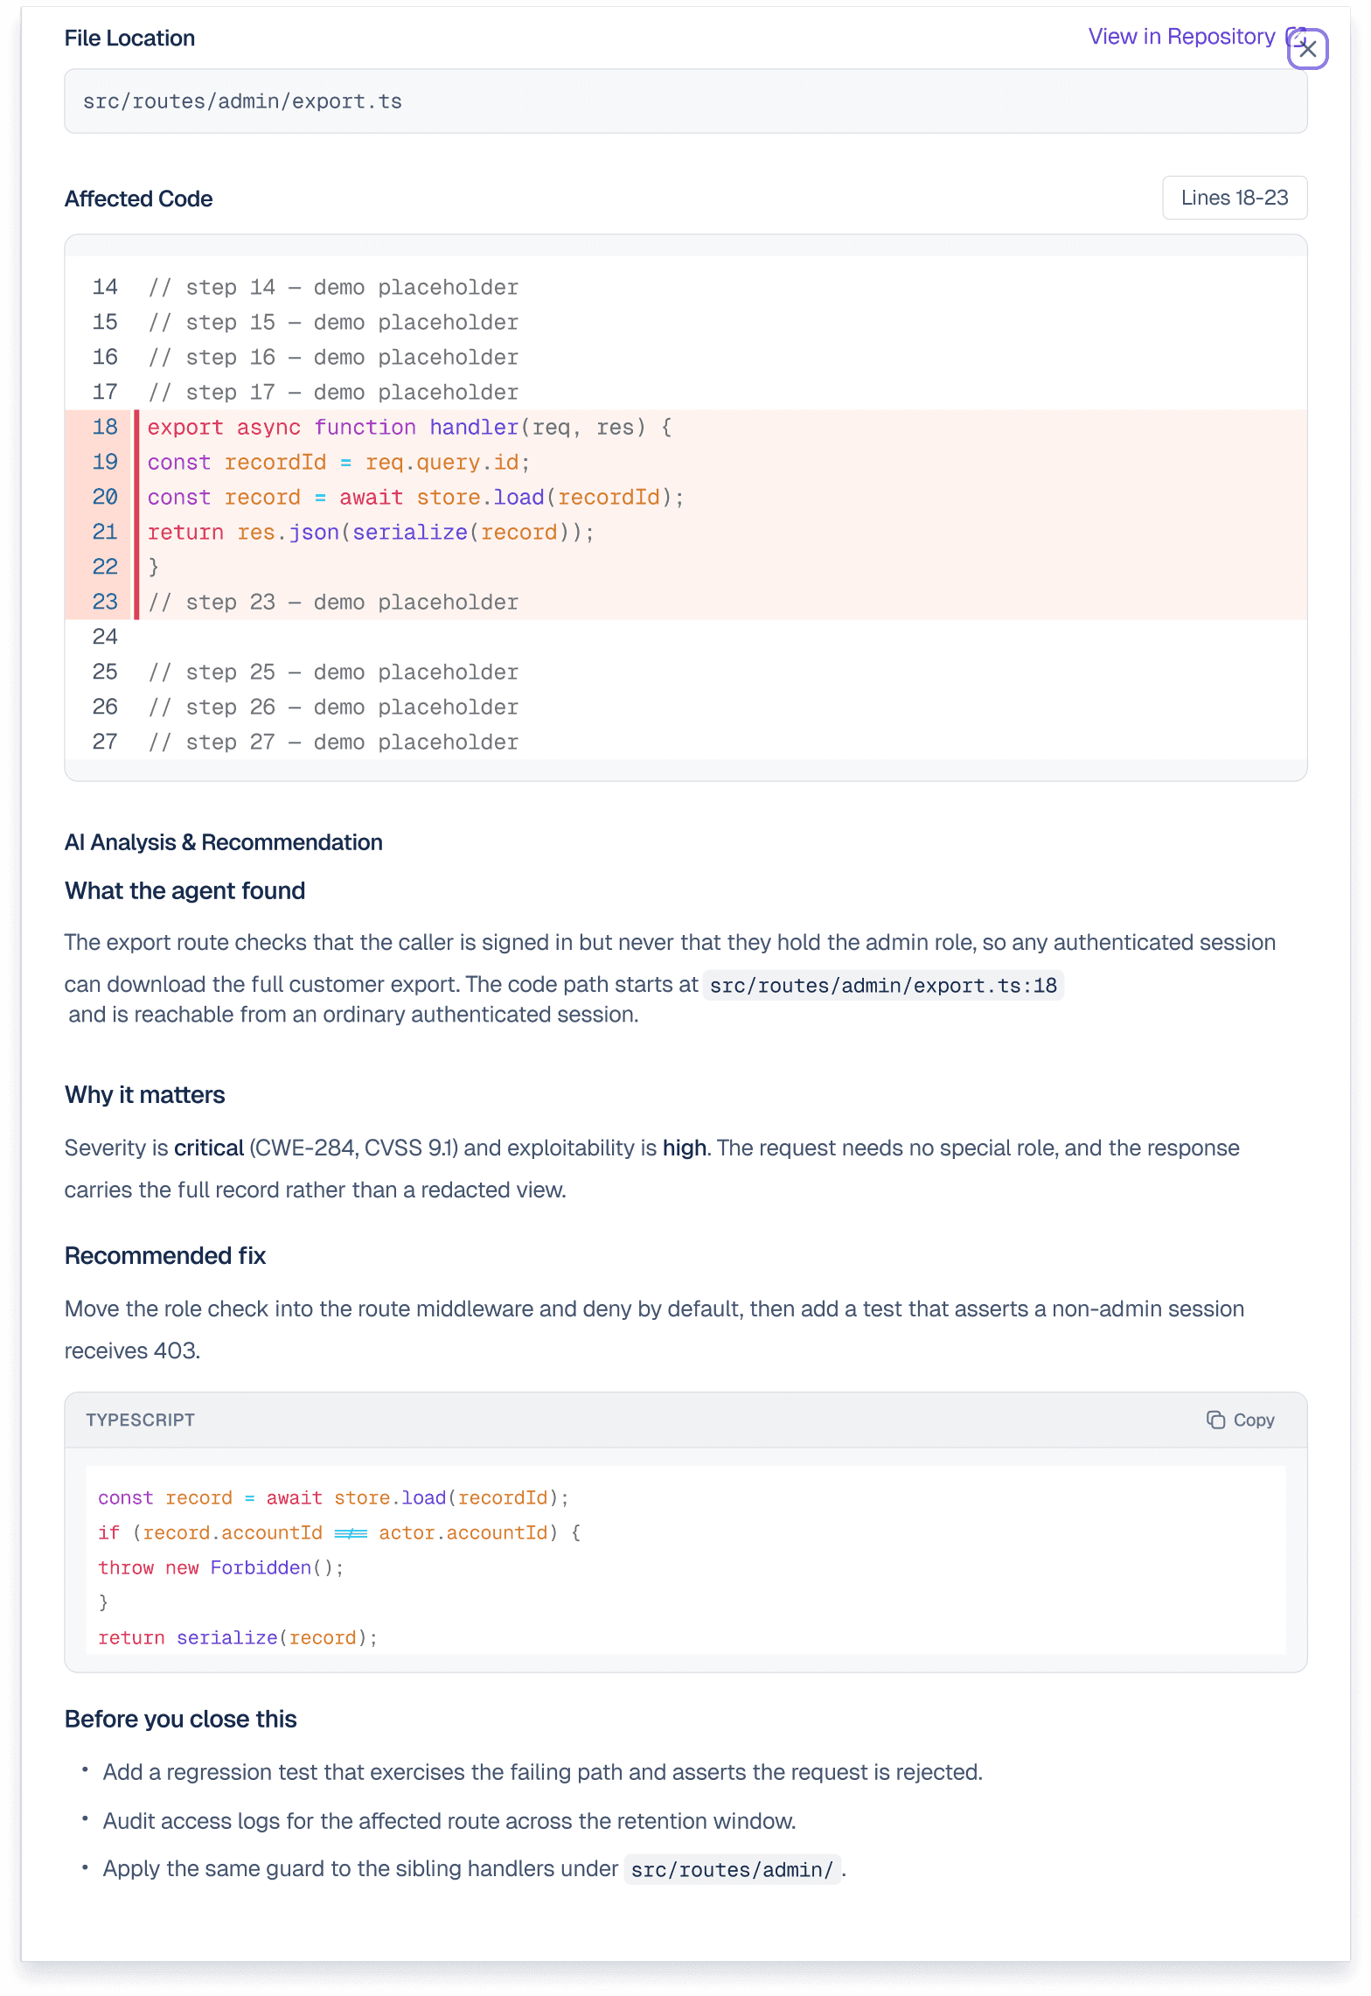Image resolution: width=1371 pixels, height=1996 pixels.
Task: Click line number 18 in affected code
Action: coord(105,427)
